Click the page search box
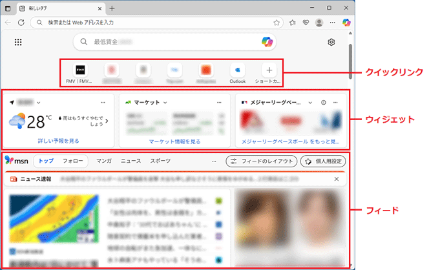Viewport: 429px width, 270px height. click(174, 42)
